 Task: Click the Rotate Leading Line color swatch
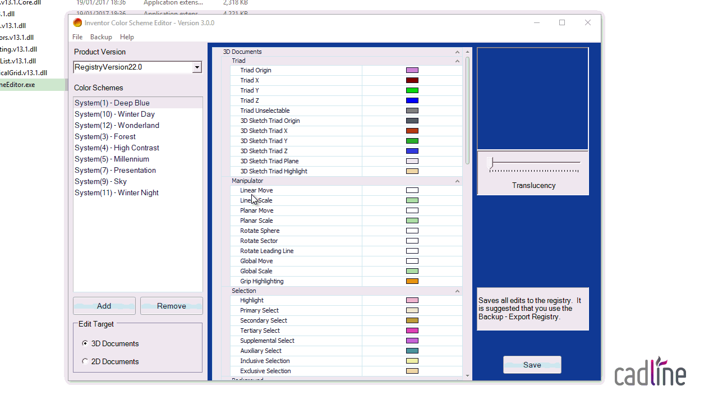tap(412, 251)
